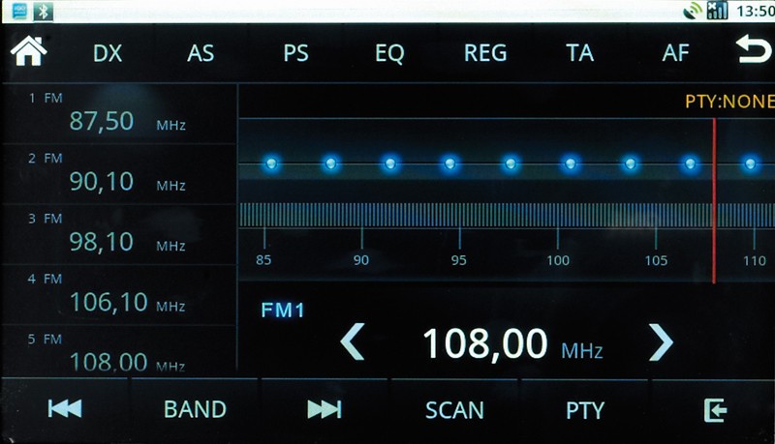Select preset 4 FM 106,10 MHz
The width and height of the screenshot is (775, 444).
(x=118, y=295)
